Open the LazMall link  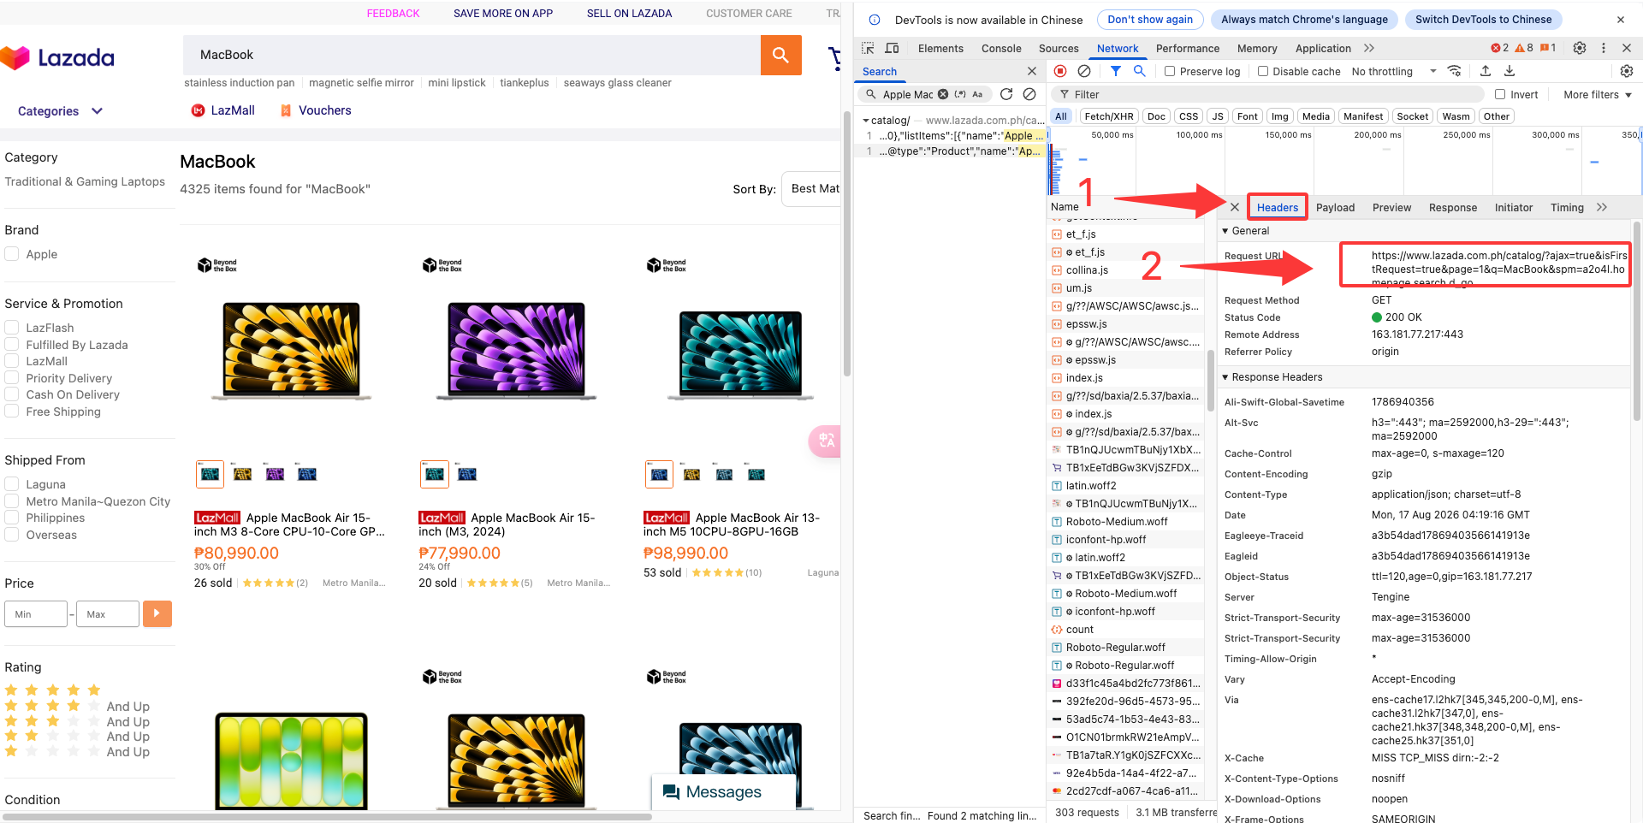(x=223, y=110)
